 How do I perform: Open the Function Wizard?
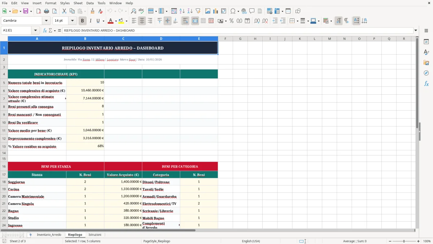[x=45, y=31]
